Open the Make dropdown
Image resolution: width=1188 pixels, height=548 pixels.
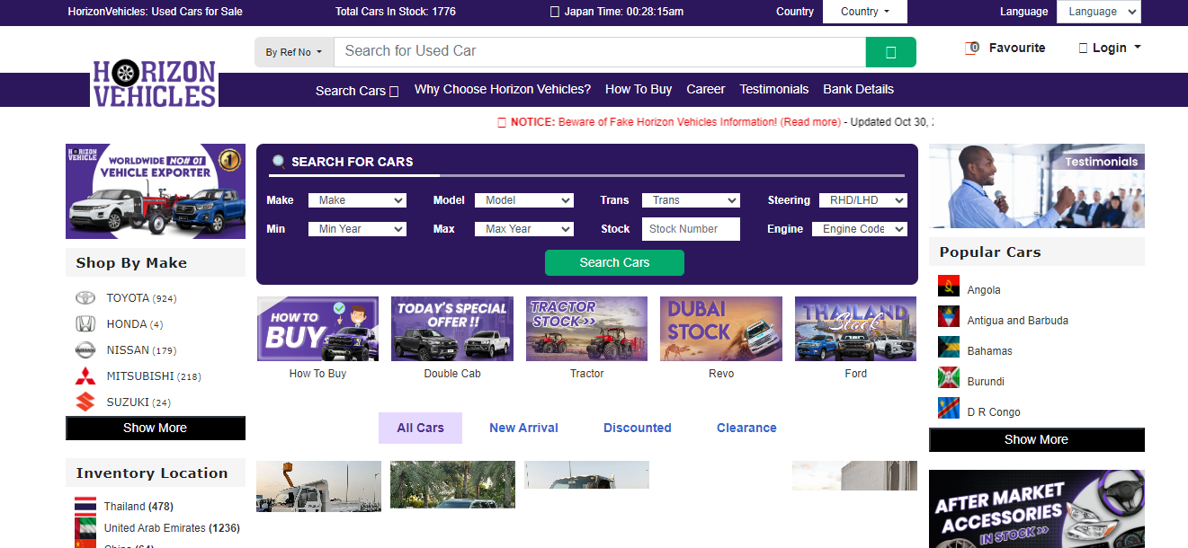(357, 200)
